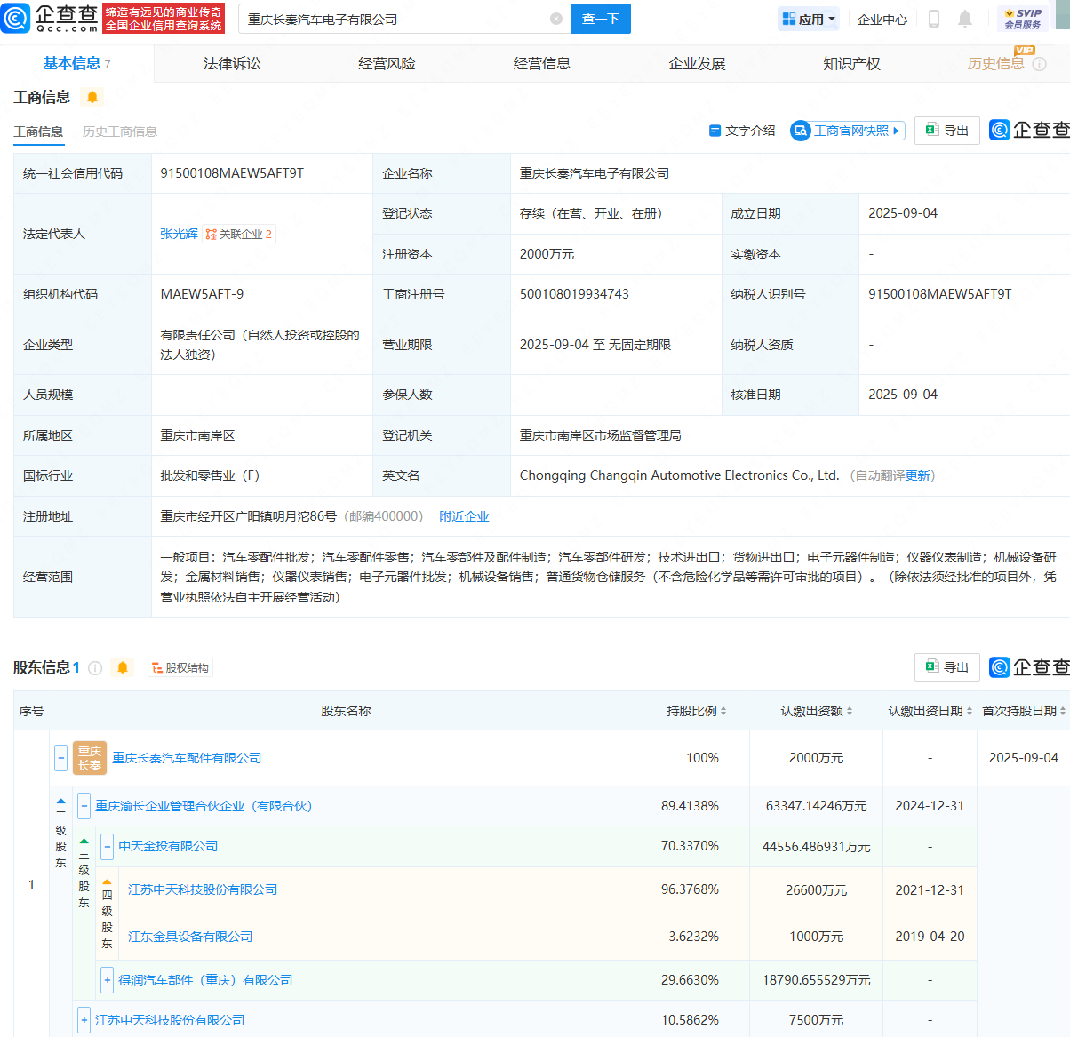Expand the 得润汽车部件（重庆）有限公司 row

tap(107, 980)
